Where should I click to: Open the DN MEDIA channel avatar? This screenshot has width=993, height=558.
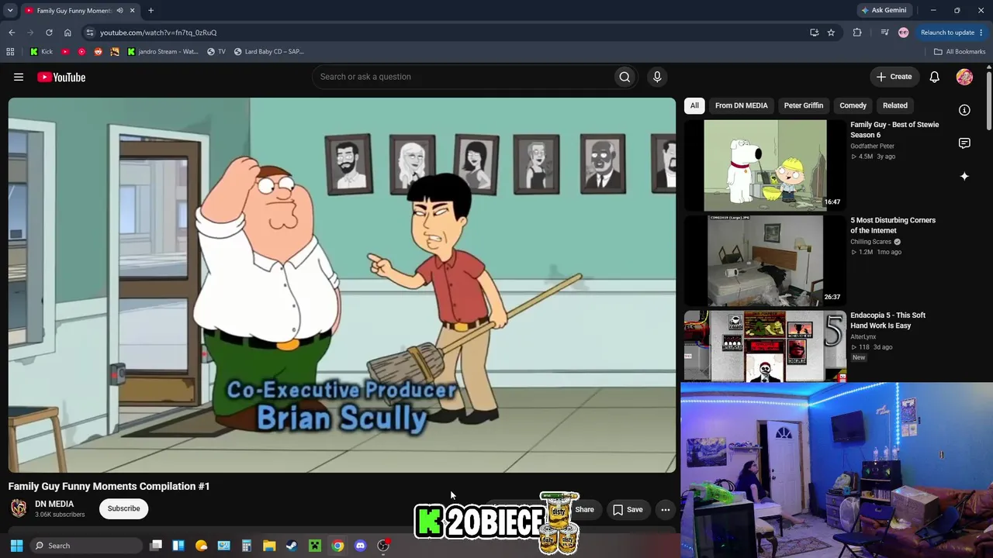click(19, 508)
